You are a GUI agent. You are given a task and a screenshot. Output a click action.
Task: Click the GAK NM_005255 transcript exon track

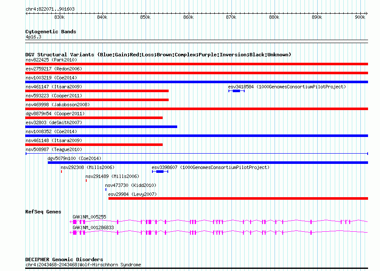coord(219,221)
